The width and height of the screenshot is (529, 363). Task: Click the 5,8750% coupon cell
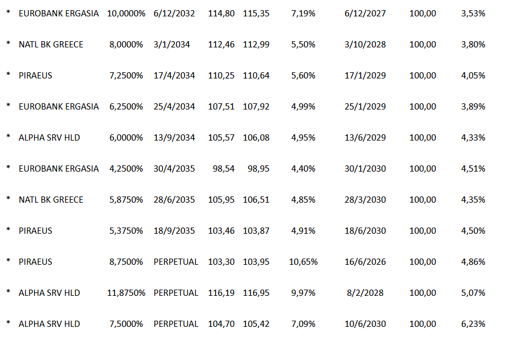pyautogui.click(x=126, y=200)
